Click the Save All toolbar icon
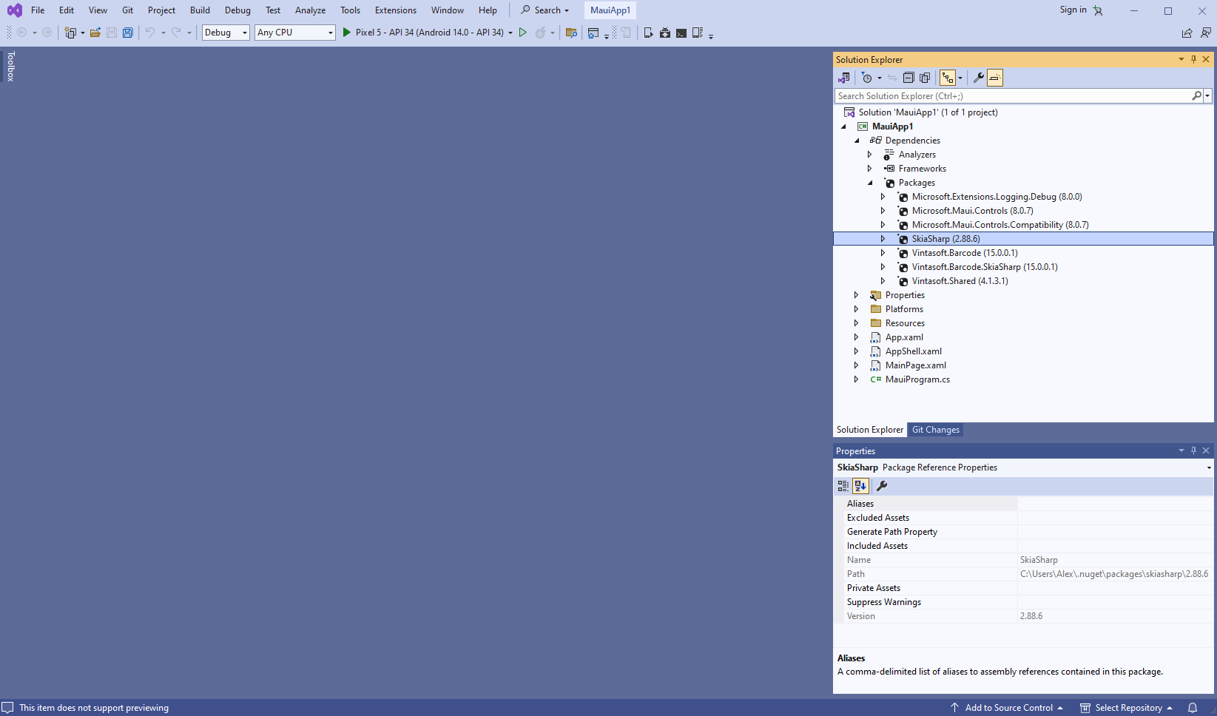 pos(128,33)
